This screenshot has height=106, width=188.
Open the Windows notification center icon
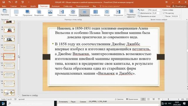click(184, 103)
